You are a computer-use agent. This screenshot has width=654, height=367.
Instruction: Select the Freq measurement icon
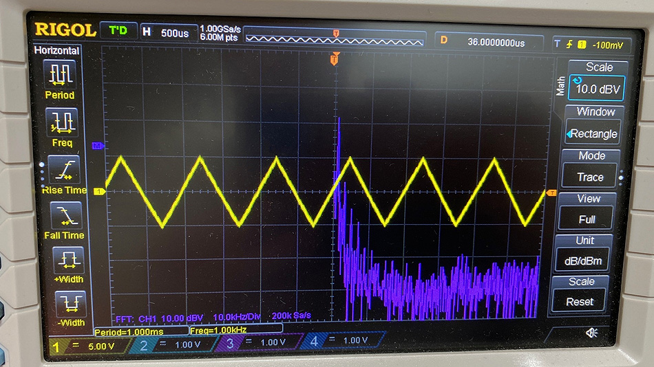(x=61, y=122)
